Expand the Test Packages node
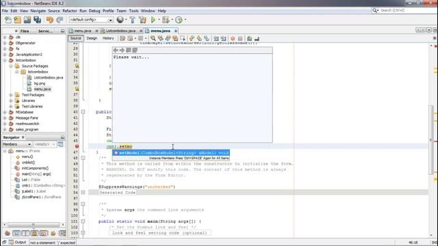This screenshot has width=438, height=246. (11, 95)
